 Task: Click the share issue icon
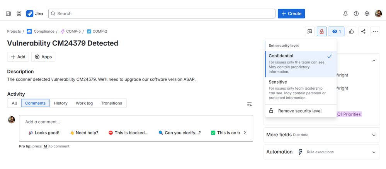[363, 32]
